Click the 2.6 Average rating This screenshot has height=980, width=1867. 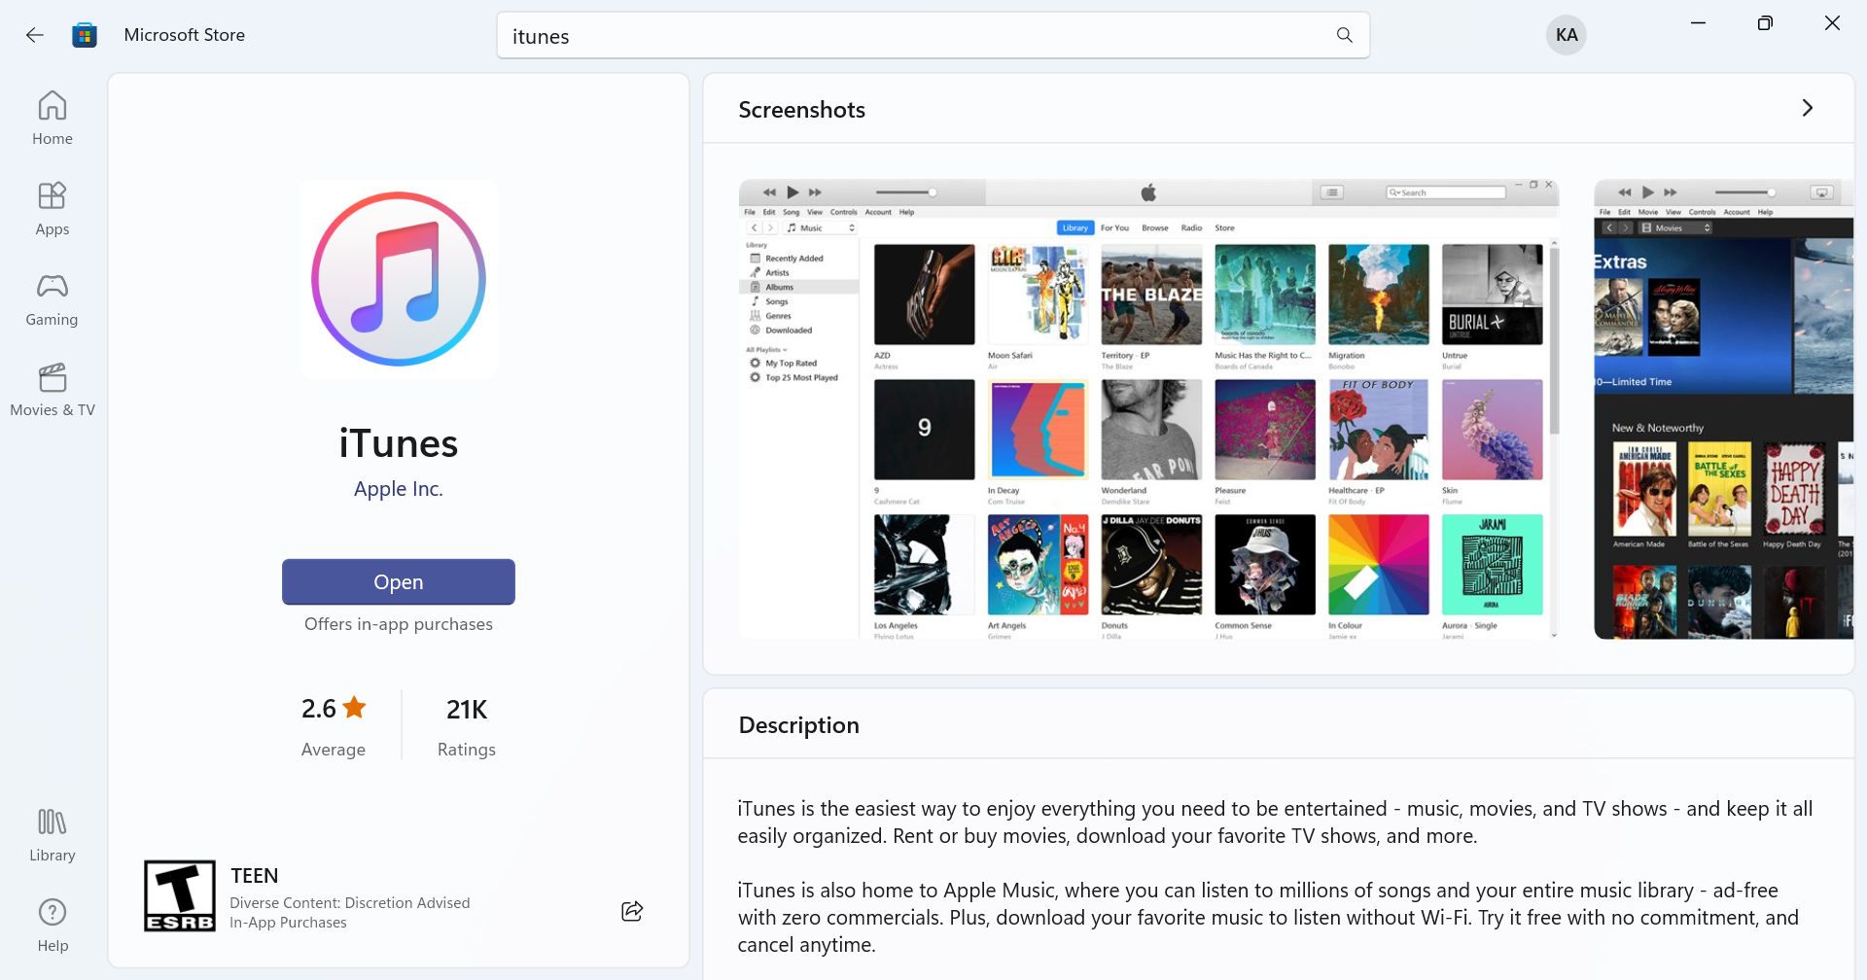(x=334, y=726)
